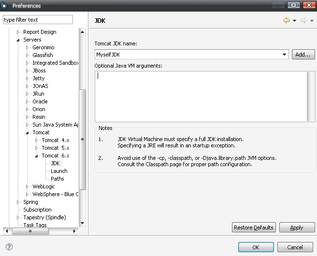
Task: Open the back history dropdown arrow
Action: click(x=294, y=21)
